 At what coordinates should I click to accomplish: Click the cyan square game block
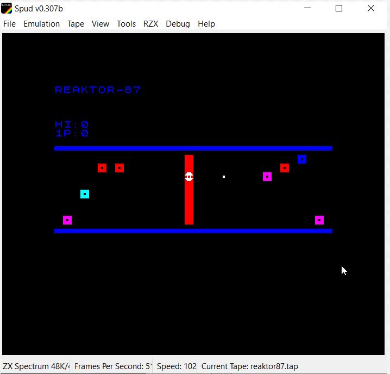[x=85, y=194]
